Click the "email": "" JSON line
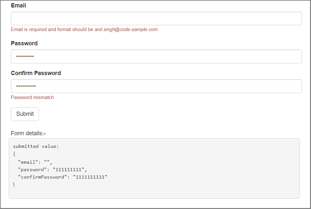Image resolution: width=311 pixels, height=209 pixels. tap(35, 162)
